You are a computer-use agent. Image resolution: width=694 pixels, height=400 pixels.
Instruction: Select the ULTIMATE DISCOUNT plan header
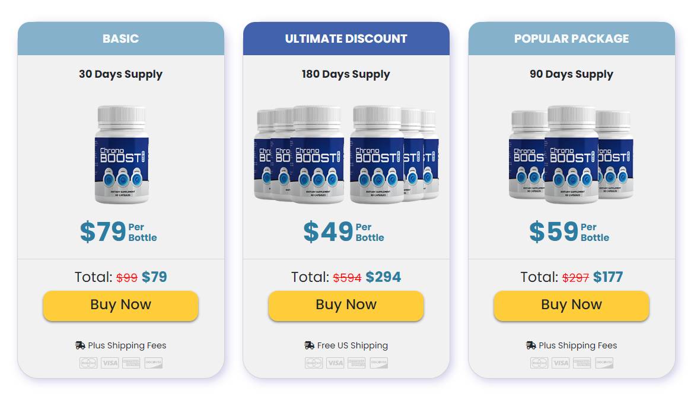pyautogui.click(x=346, y=38)
